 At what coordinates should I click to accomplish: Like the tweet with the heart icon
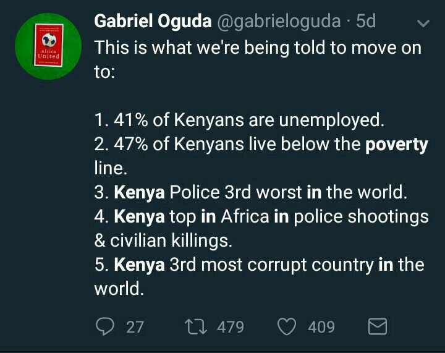pos(287,326)
